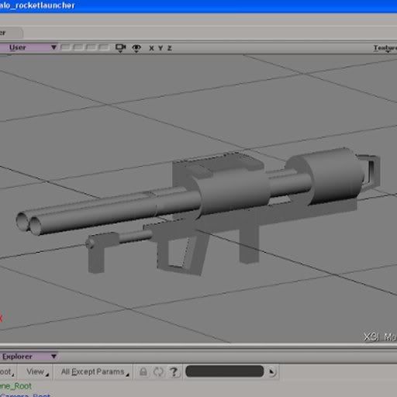
Task: Open the Explorer view dropdown
Action: click(29, 357)
